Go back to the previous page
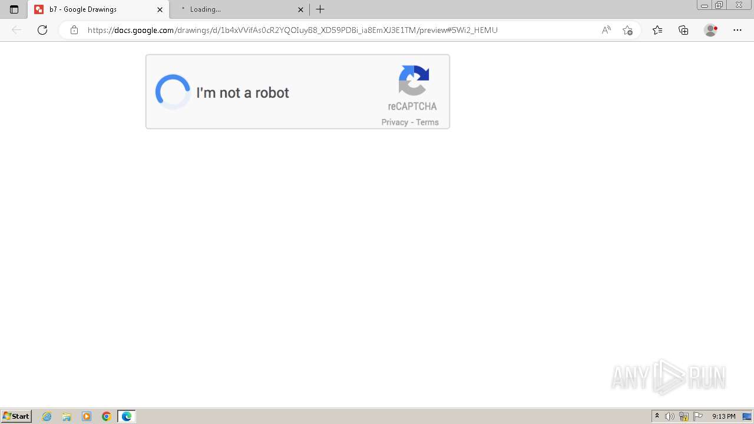Viewport: 754px width, 424px height. (16, 30)
